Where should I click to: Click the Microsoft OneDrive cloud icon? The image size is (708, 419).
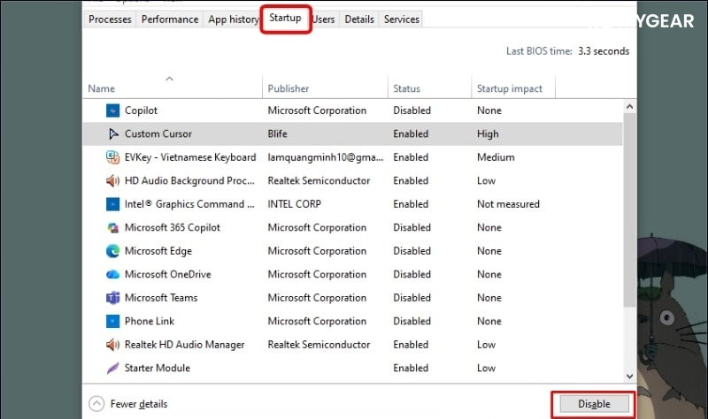coord(112,274)
